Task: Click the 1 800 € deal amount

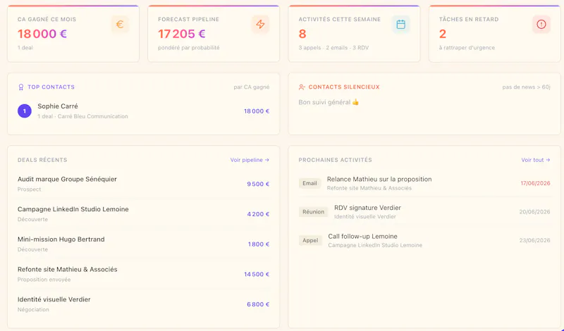Action: 259,244
